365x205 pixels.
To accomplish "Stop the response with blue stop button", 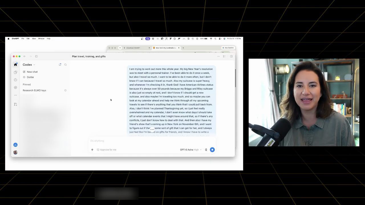I will pos(212,150).
